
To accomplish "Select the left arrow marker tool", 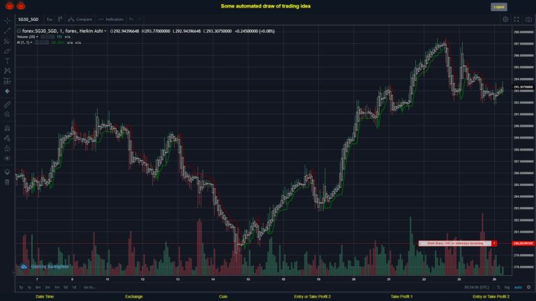I will (7, 91).
